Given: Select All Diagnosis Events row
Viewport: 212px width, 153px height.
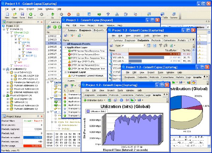Looking at the screenshot, I should (85, 44).
